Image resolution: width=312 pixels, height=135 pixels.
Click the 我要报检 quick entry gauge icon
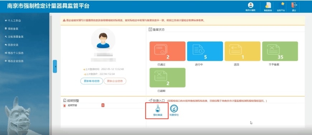pyautogui.click(x=174, y=110)
